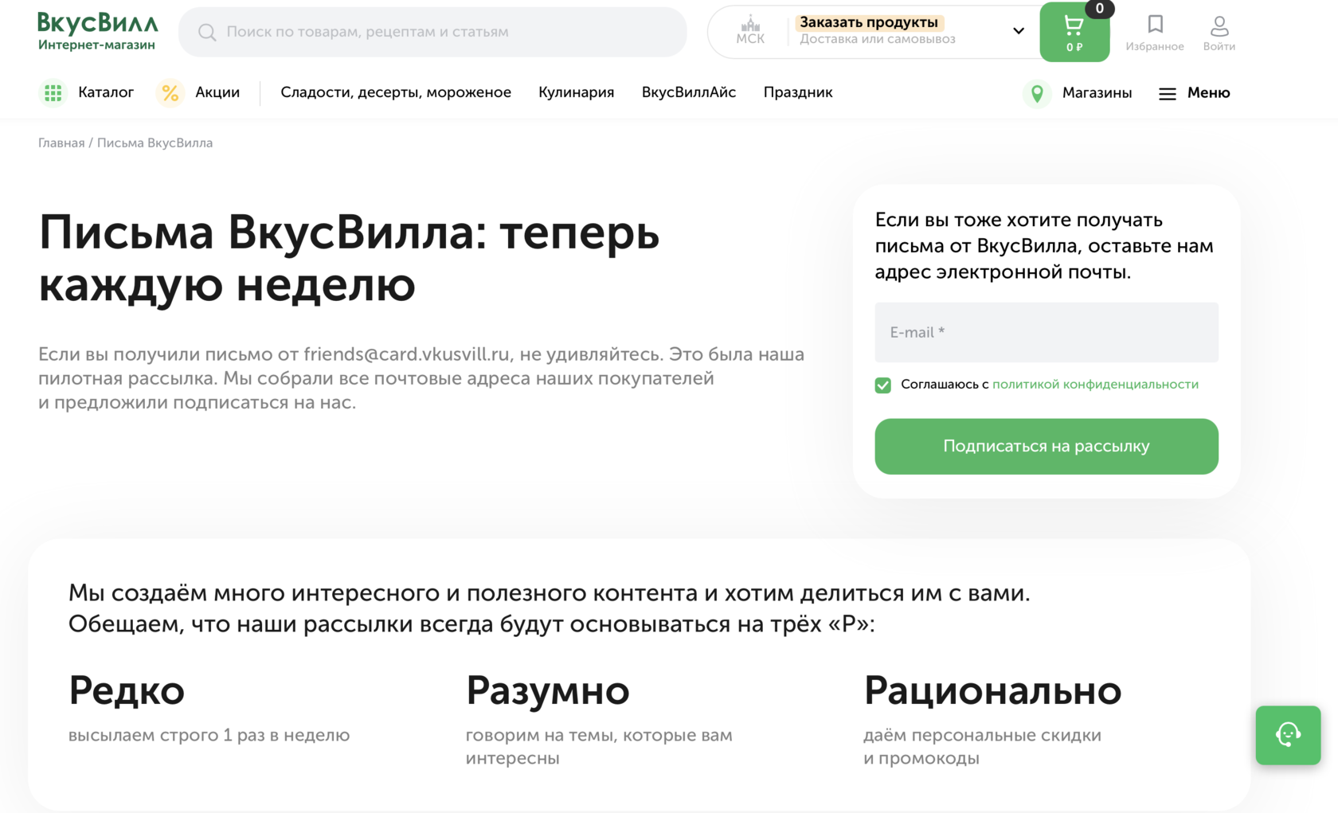Open the Магазины link

tap(1097, 93)
